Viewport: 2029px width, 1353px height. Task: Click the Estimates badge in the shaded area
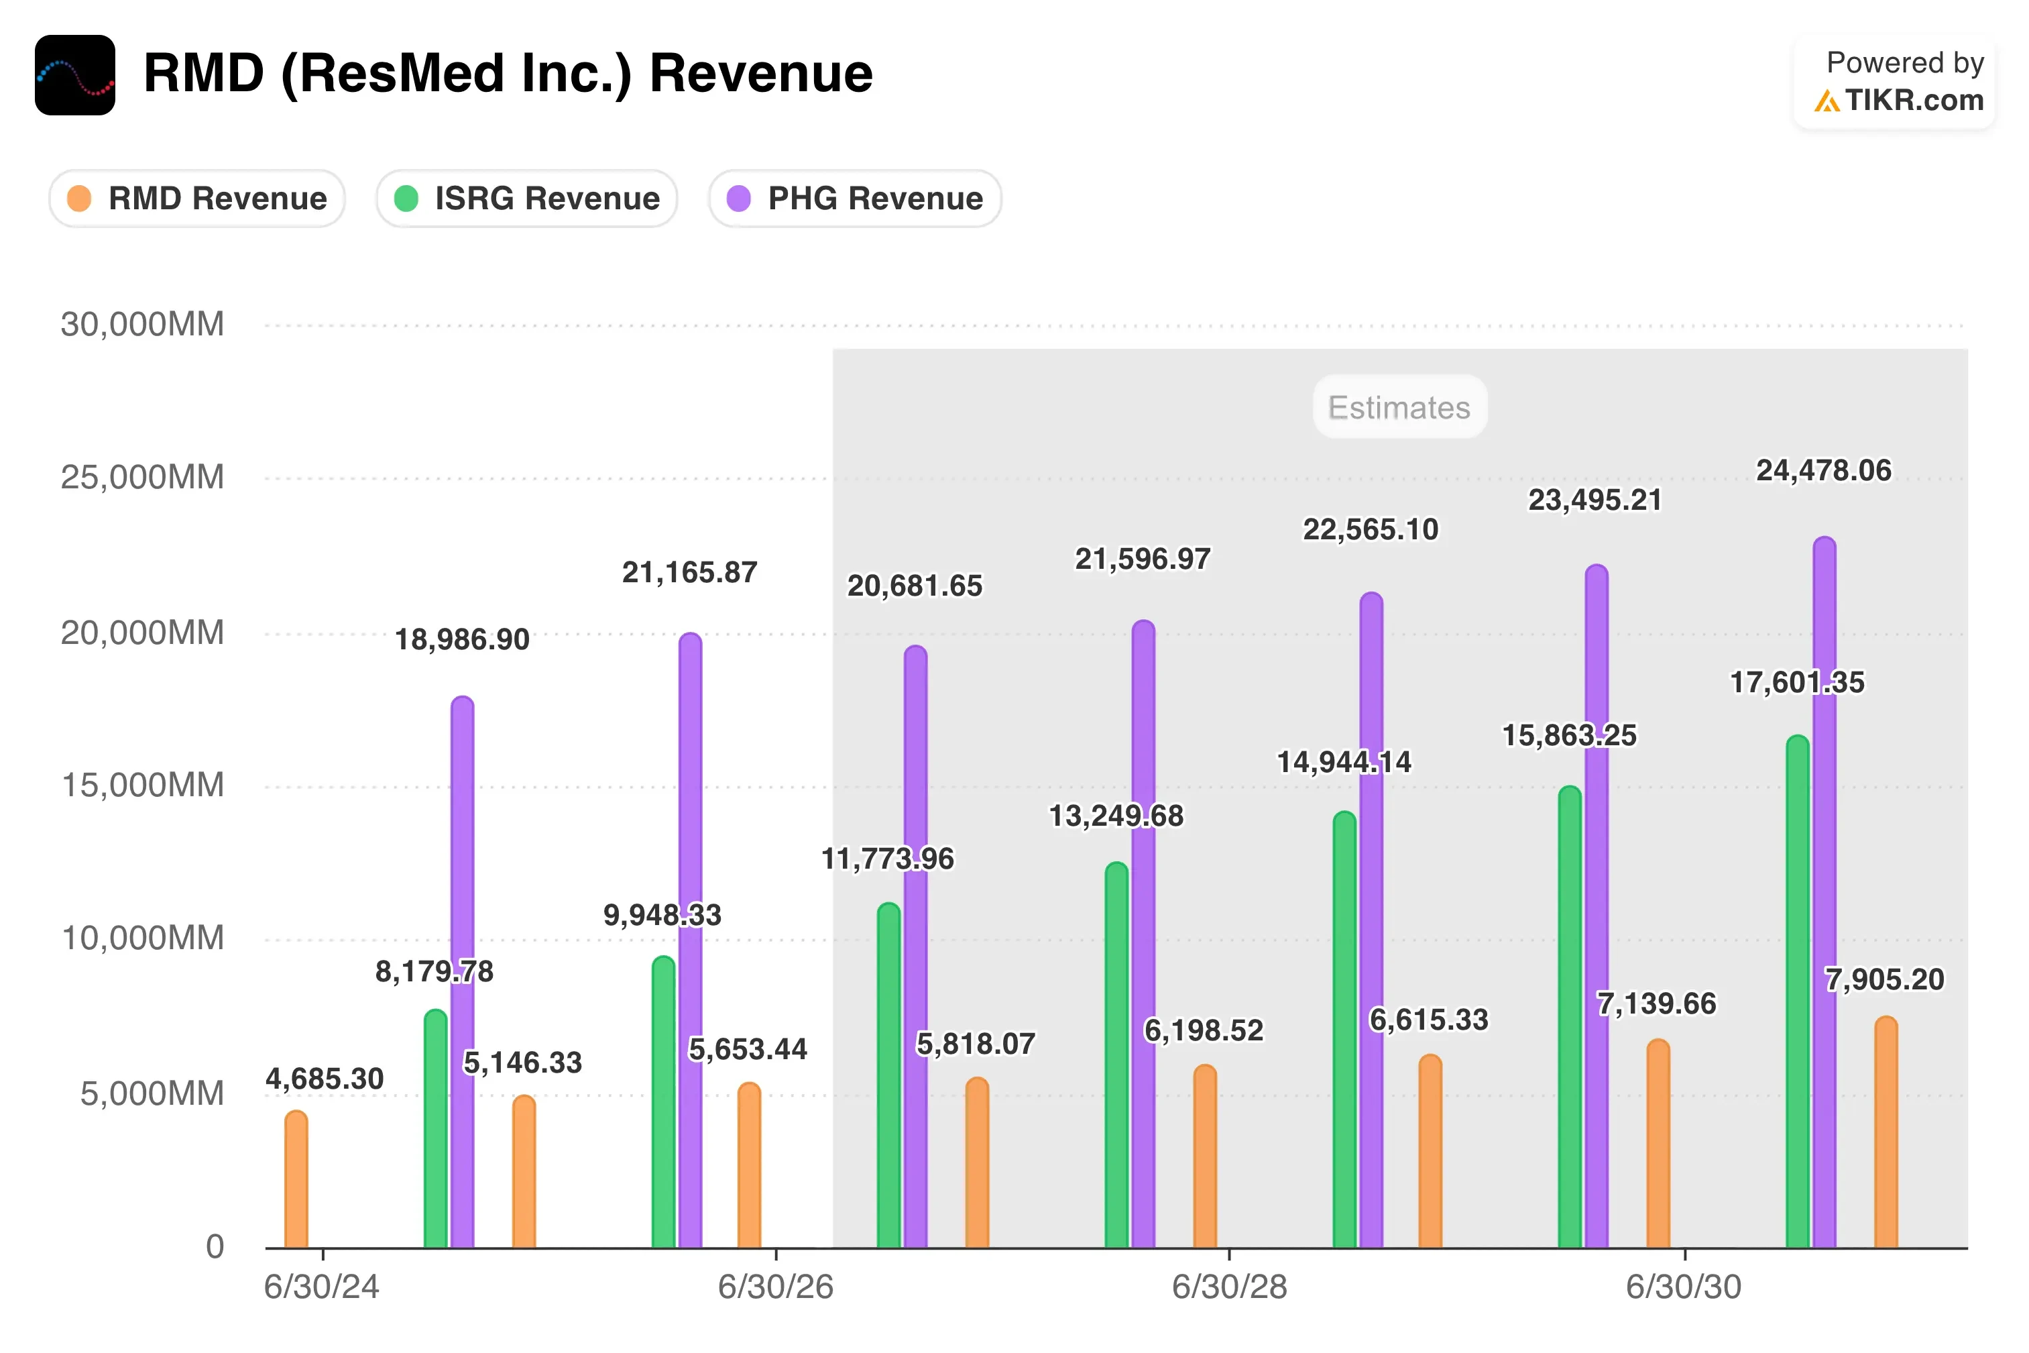(1399, 407)
